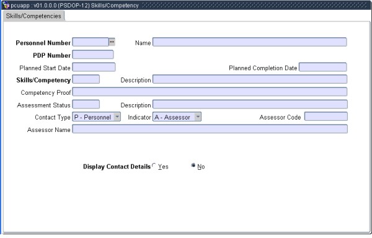Click the pcuapp window title icon

tap(6, 5)
